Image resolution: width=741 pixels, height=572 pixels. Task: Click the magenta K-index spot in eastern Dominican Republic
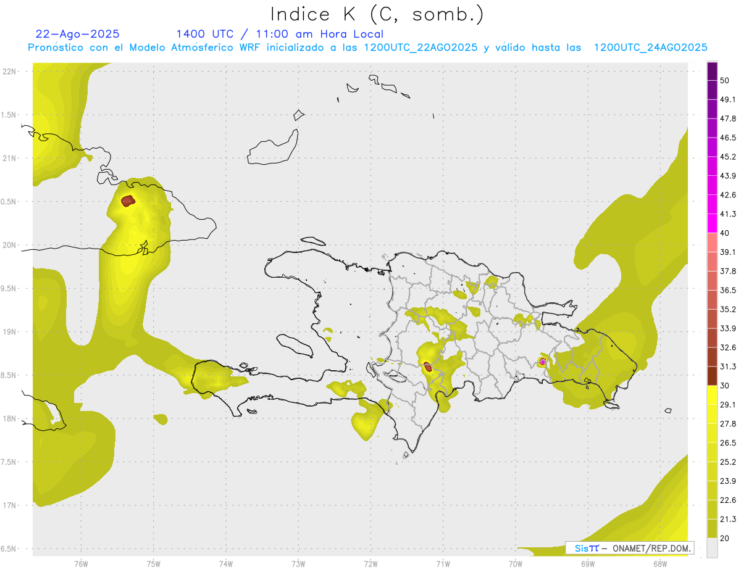(x=542, y=362)
